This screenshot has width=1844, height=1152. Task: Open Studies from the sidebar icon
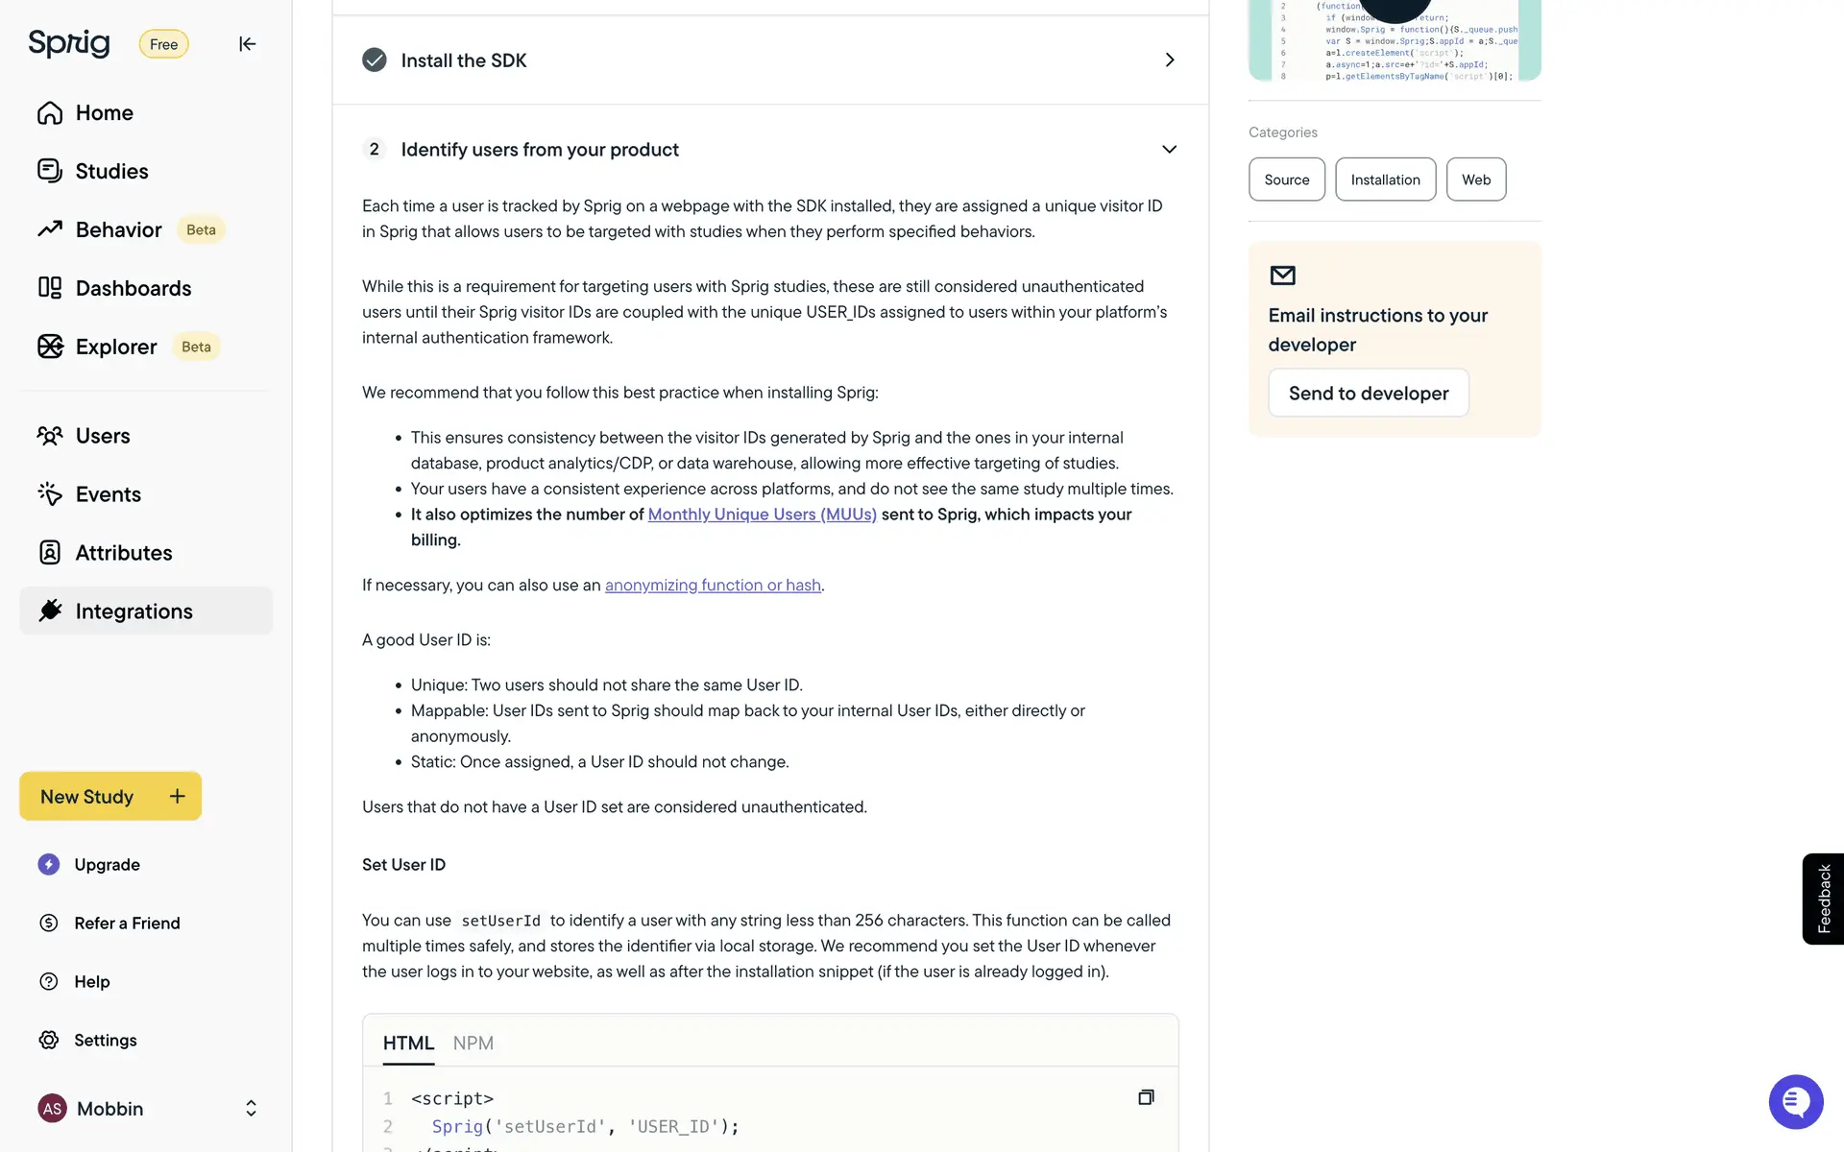coord(50,171)
